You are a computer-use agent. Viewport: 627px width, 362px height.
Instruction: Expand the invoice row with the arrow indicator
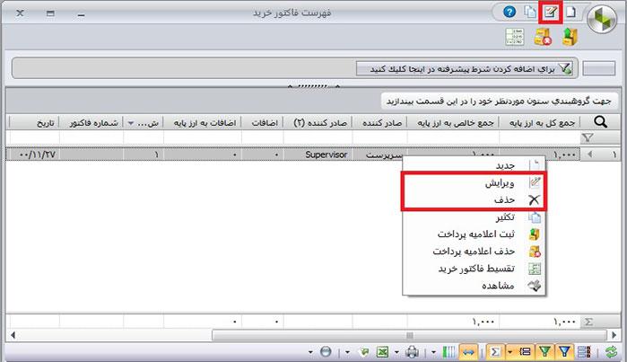[x=589, y=155]
